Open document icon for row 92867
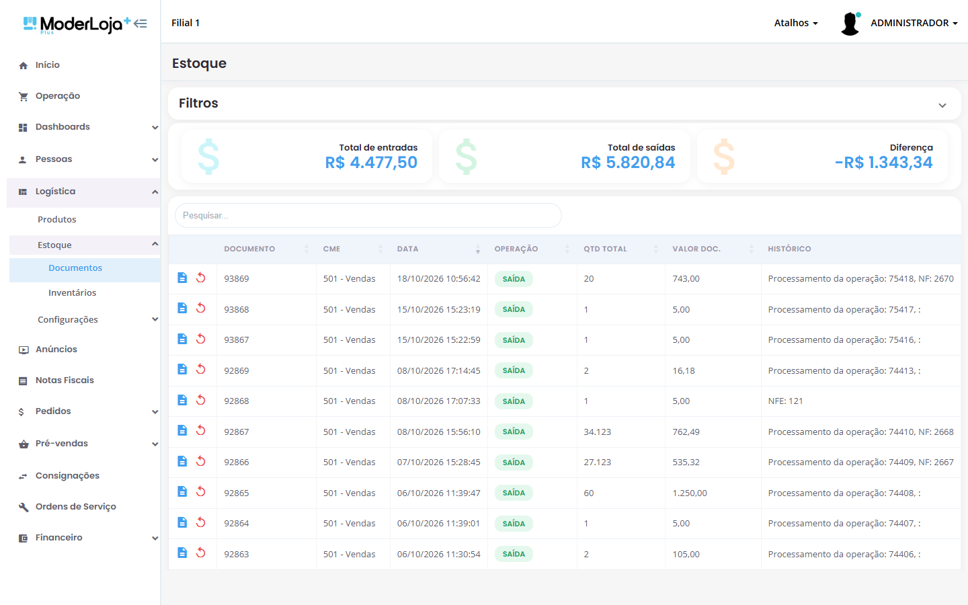968x605 pixels. click(182, 430)
